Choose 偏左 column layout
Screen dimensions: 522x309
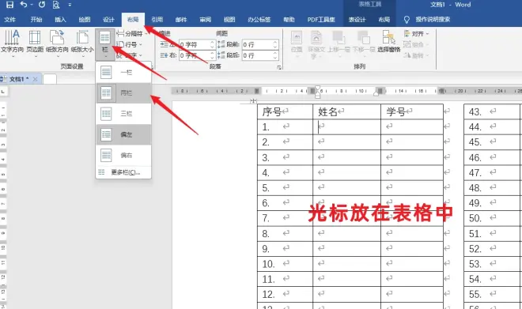point(123,134)
